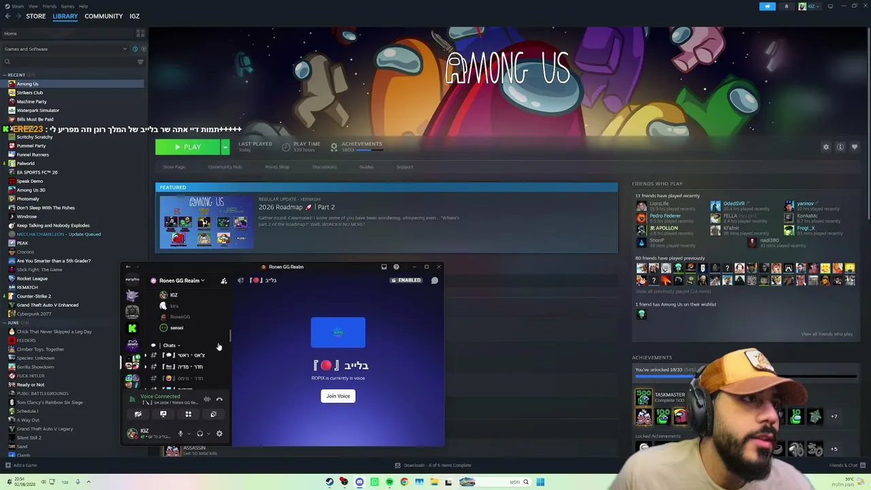Open the Discord channel chat bubble icon
The height and width of the screenshot is (490, 871).
point(434,280)
